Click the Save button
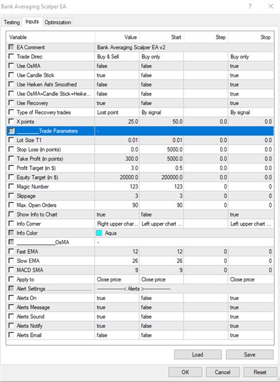 click(x=250, y=355)
